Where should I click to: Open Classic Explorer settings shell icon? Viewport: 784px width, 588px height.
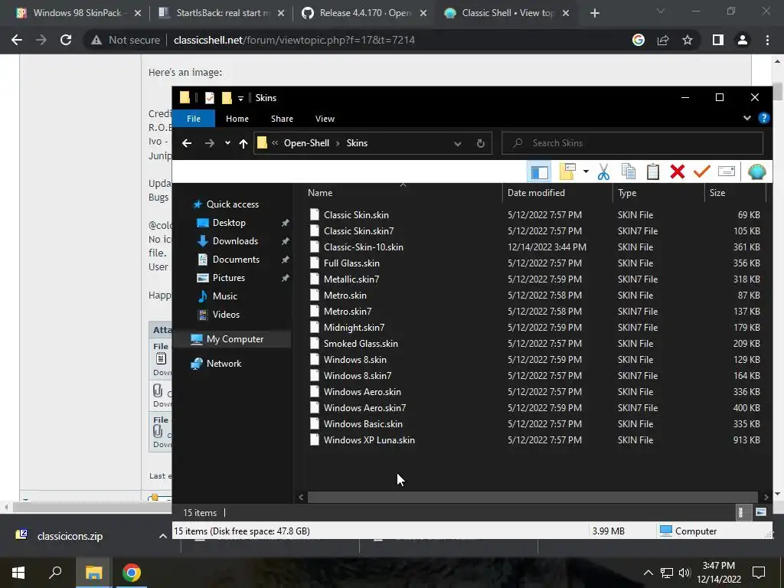(x=756, y=172)
